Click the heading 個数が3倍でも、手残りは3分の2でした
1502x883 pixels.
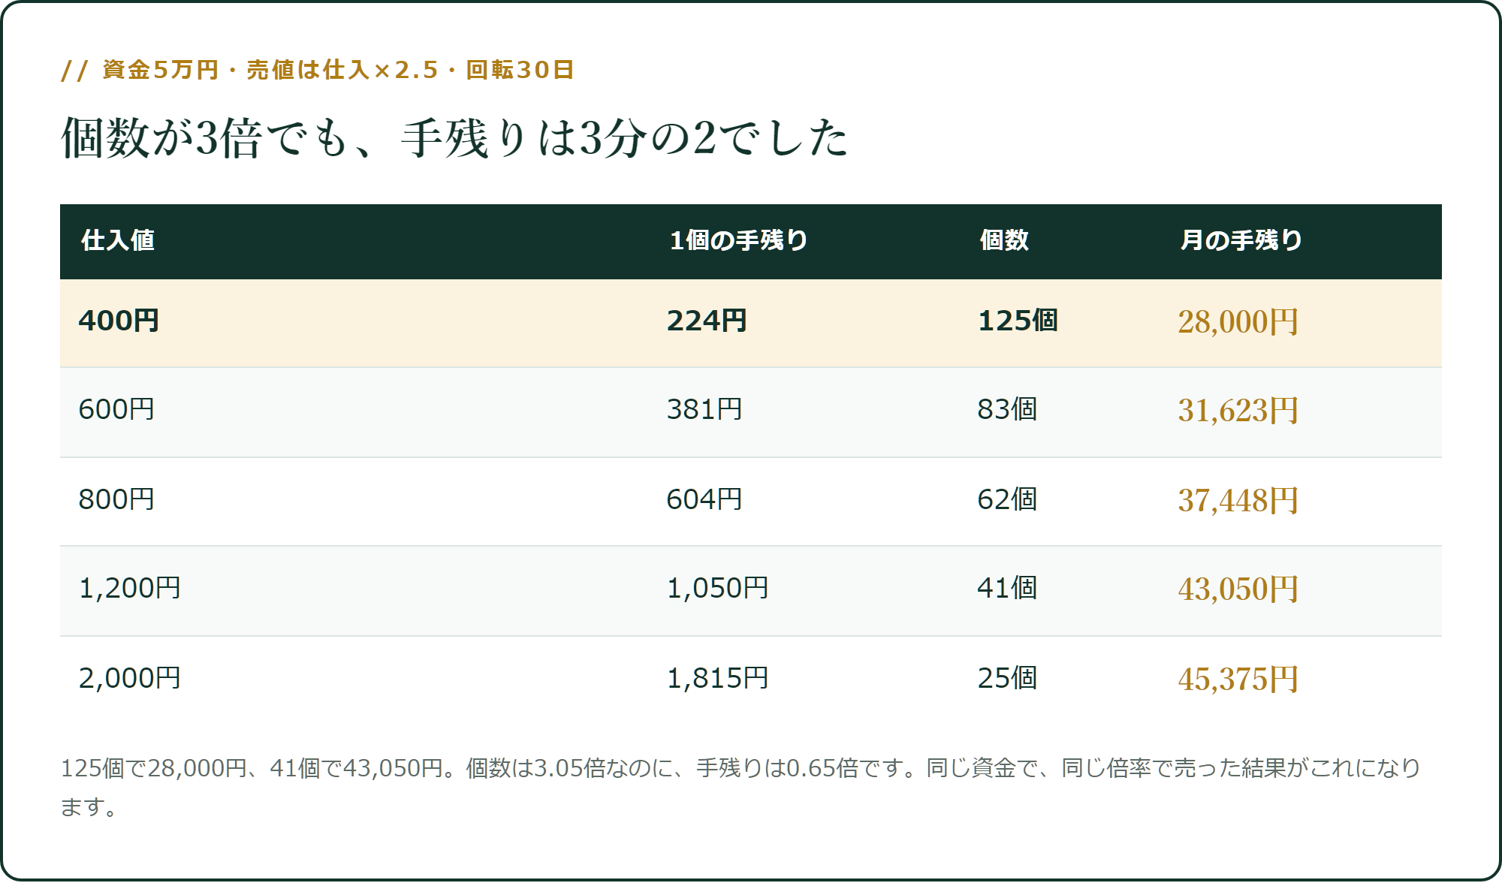[454, 138]
